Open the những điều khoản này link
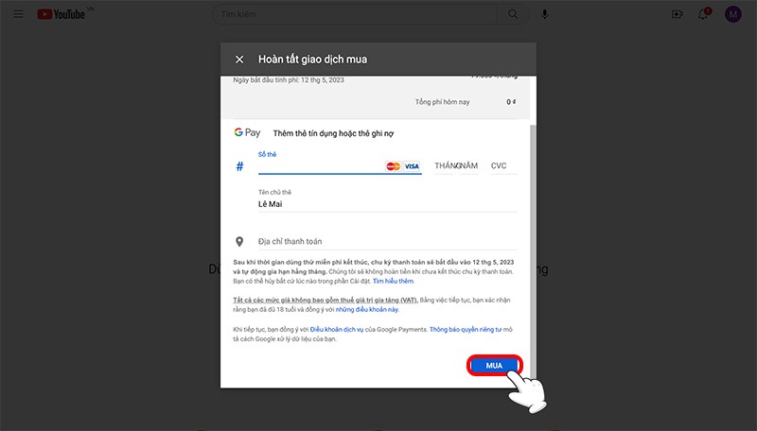 coord(367,309)
